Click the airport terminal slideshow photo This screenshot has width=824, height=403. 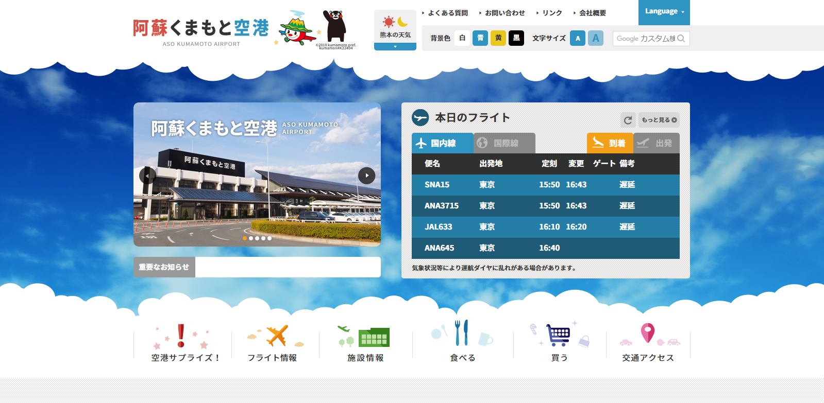click(x=257, y=174)
